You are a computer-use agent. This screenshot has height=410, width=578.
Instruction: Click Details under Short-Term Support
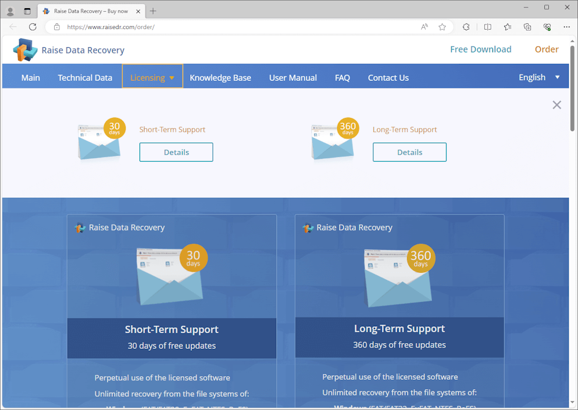(x=176, y=152)
